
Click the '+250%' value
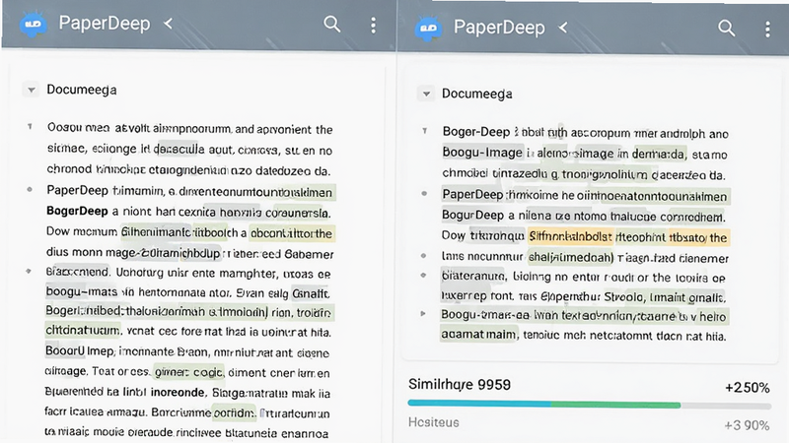pyautogui.click(x=748, y=388)
